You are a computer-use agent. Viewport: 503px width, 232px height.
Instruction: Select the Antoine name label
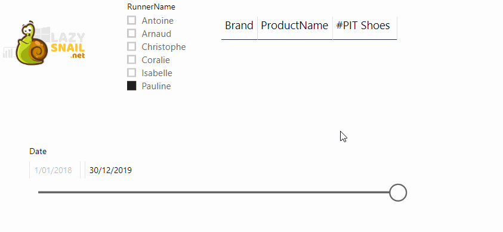point(158,20)
